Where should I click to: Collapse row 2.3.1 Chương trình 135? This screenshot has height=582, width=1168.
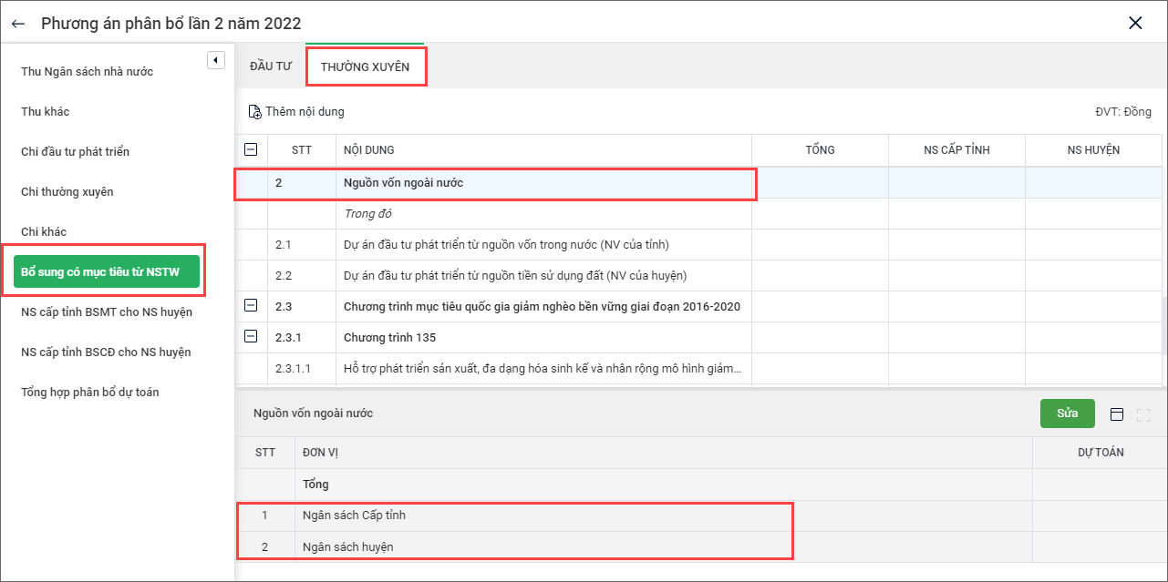251,337
